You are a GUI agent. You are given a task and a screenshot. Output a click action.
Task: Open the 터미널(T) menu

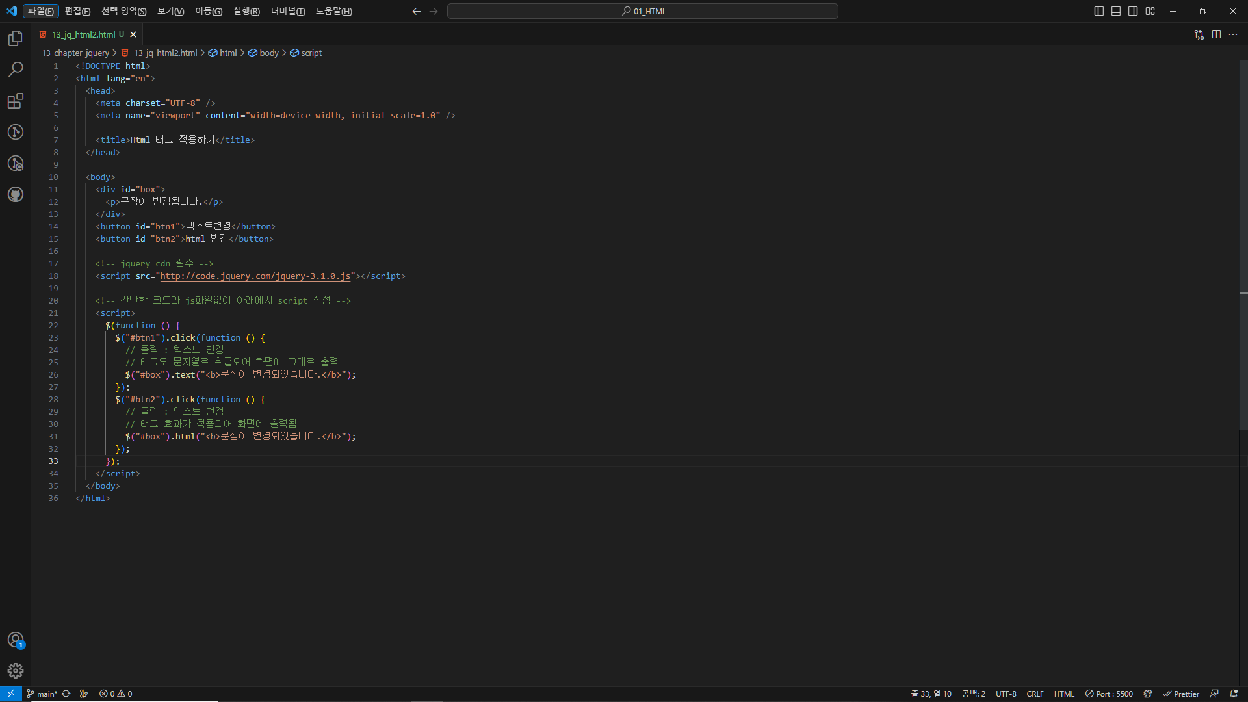coord(288,11)
